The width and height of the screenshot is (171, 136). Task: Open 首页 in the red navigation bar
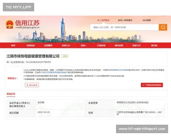click(x=13, y=45)
